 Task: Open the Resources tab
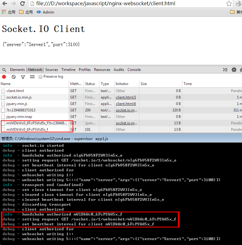click(x=102, y=70)
